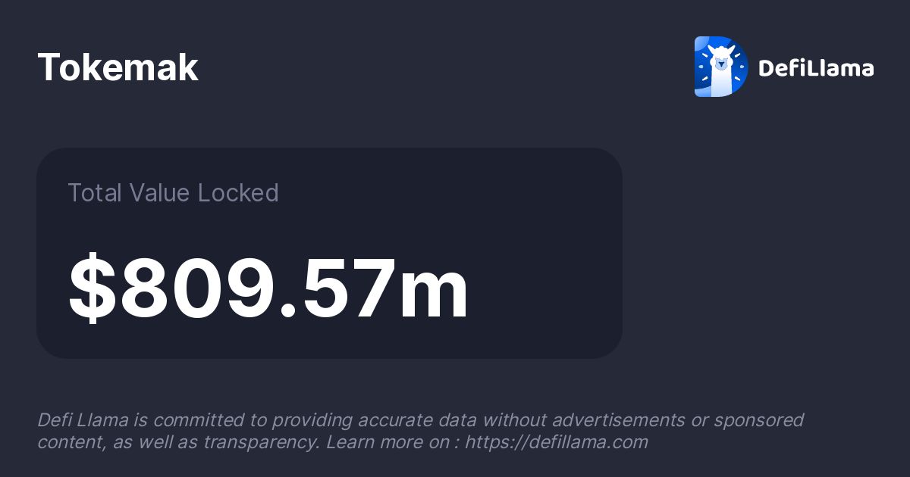Click the word "Total" in the card label

[94, 193]
